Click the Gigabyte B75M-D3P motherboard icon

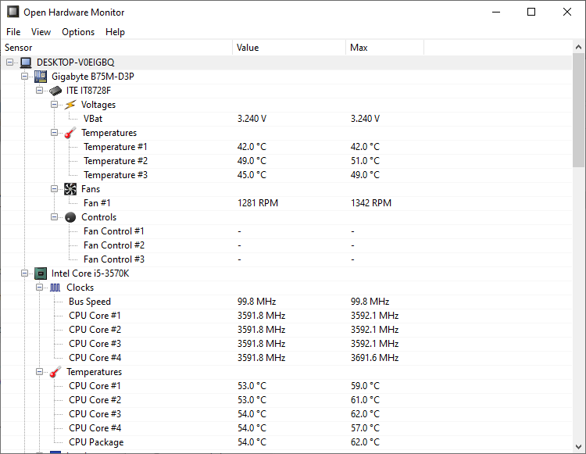click(x=41, y=77)
